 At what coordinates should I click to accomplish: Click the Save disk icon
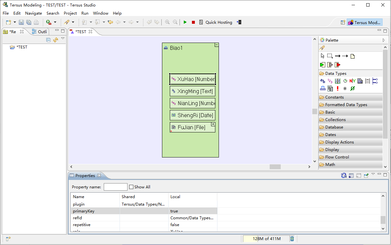click(21, 22)
